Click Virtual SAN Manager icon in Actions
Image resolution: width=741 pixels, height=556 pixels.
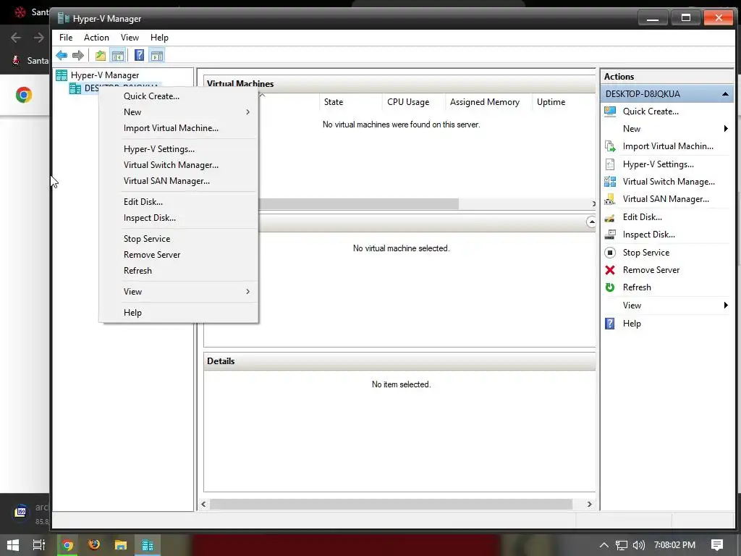(610, 199)
